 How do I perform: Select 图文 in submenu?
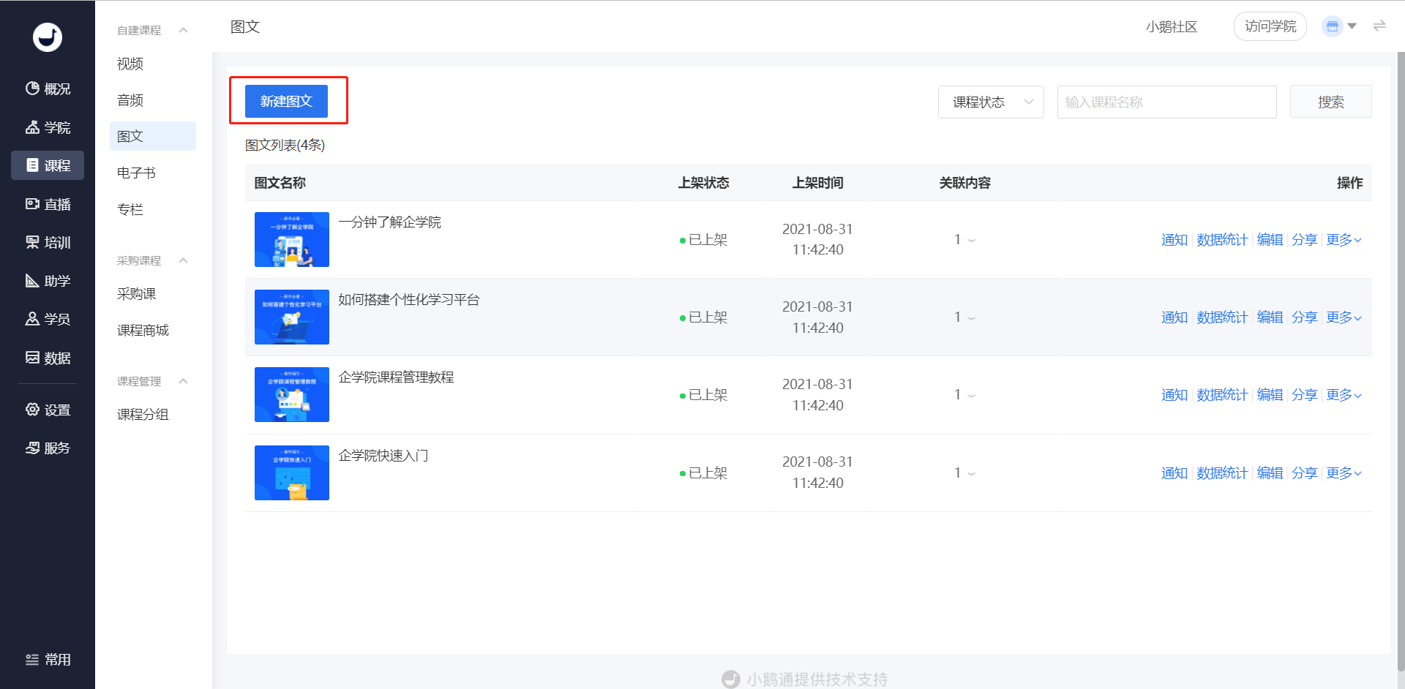click(x=153, y=136)
